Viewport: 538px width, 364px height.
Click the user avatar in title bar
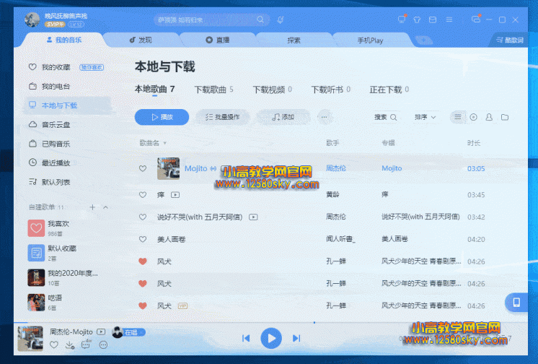click(32, 19)
